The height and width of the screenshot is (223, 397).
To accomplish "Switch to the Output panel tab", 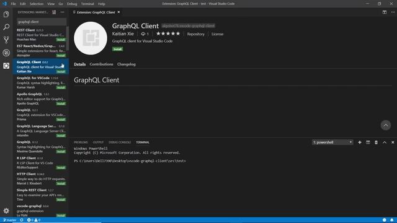I will coord(98,142).
